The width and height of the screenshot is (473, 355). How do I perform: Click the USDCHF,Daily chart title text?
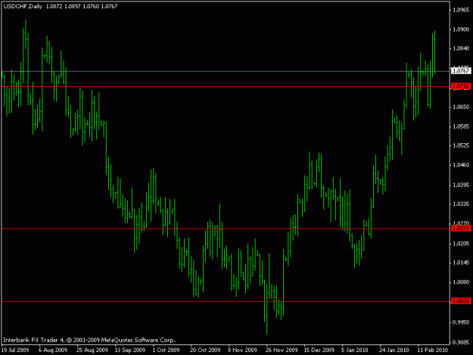[23, 6]
